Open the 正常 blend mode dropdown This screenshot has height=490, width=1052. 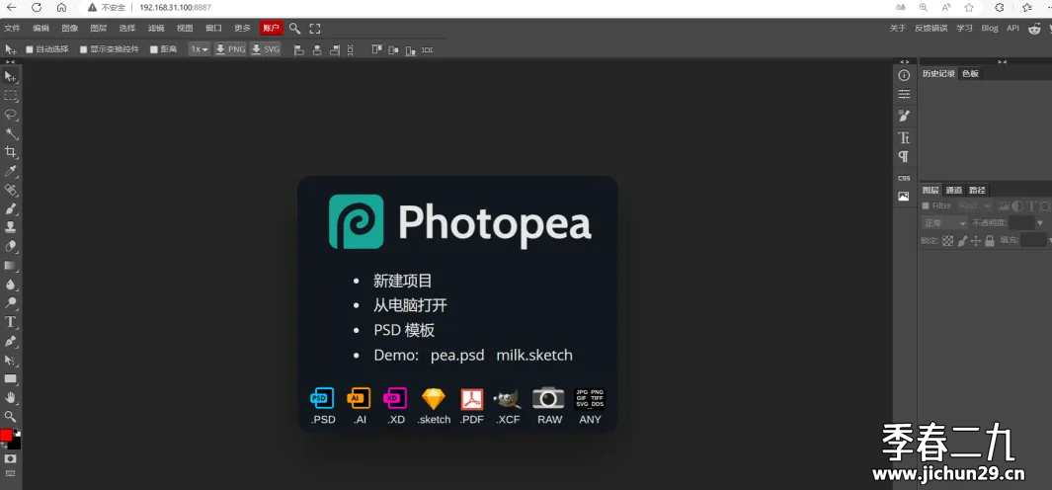[x=944, y=223]
